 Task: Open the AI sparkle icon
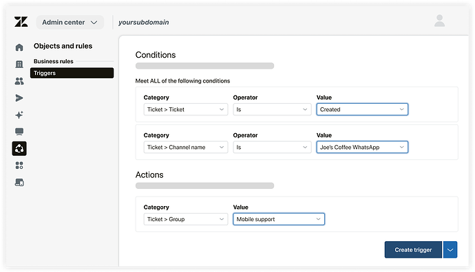[x=19, y=115]
